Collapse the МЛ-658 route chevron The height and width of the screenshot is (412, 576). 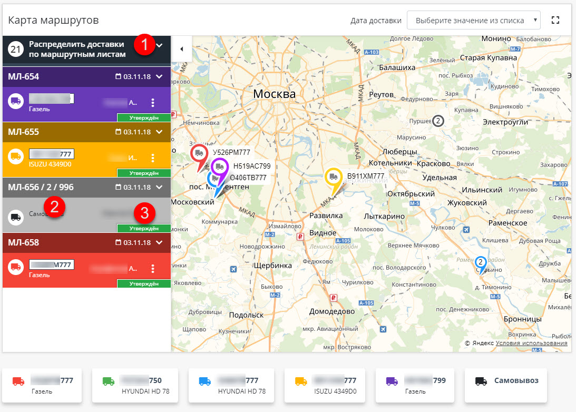point(159,242)
